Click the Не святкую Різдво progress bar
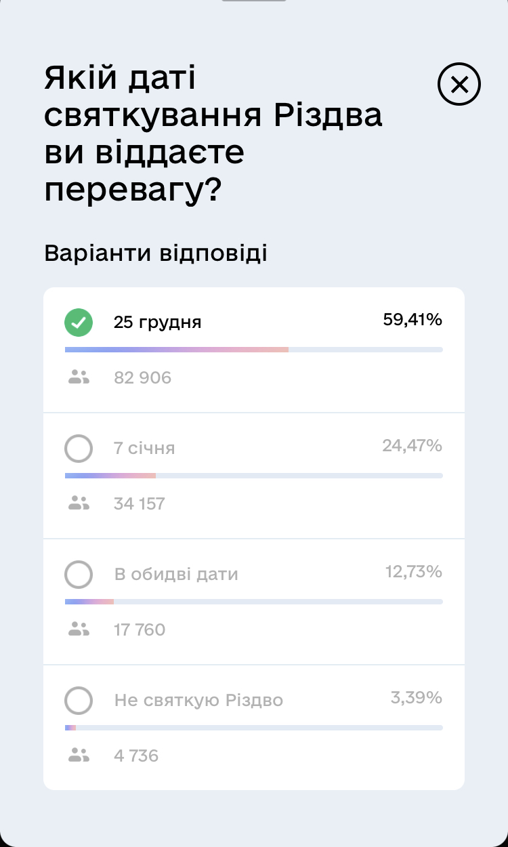508x847 pixels. pos(254,728)
